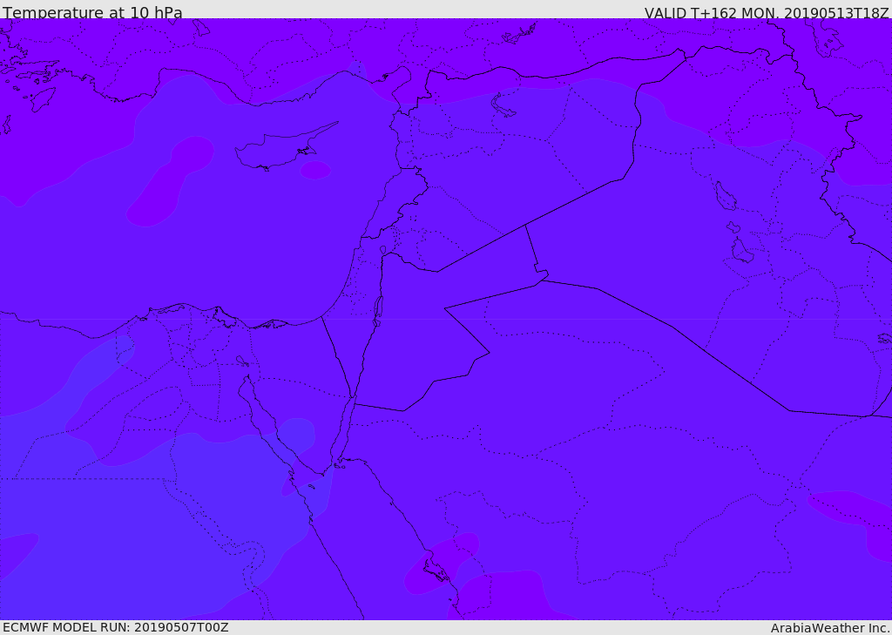Click the ECMWF MODEL RUN label
Viewport: 892px width, 635px height.
pyautogui.click(x=116, y=627)
